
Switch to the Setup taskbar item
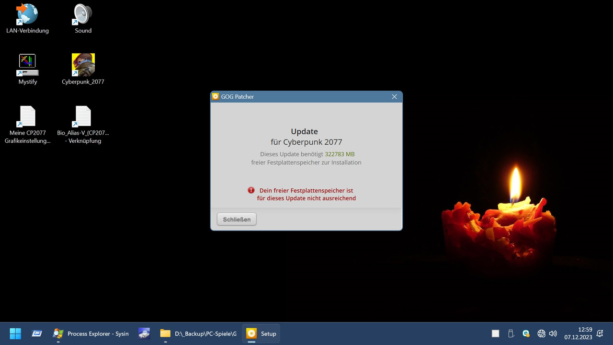pyautogui.click(x=261, y=333)
